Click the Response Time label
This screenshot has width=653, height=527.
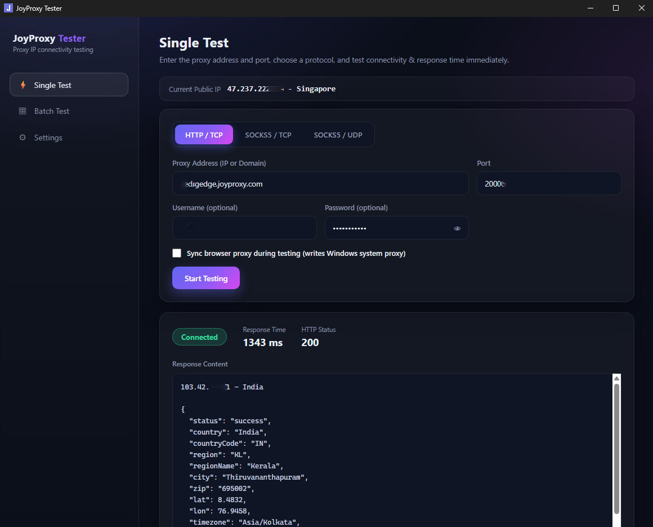[264, 329]
